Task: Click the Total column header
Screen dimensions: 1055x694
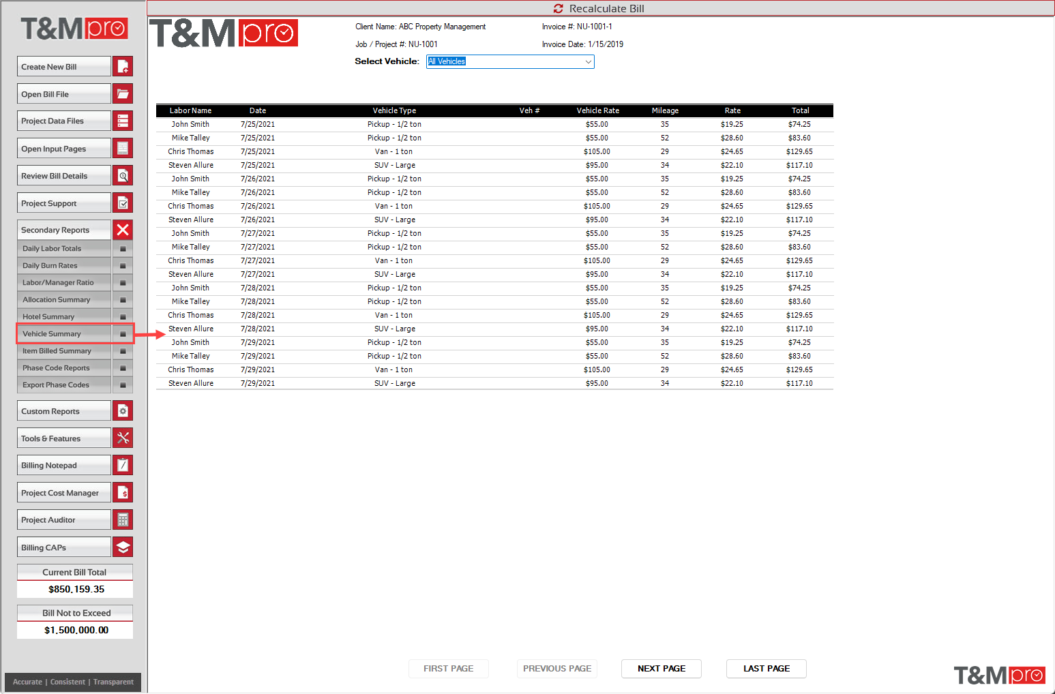Action: click(801, 110)
